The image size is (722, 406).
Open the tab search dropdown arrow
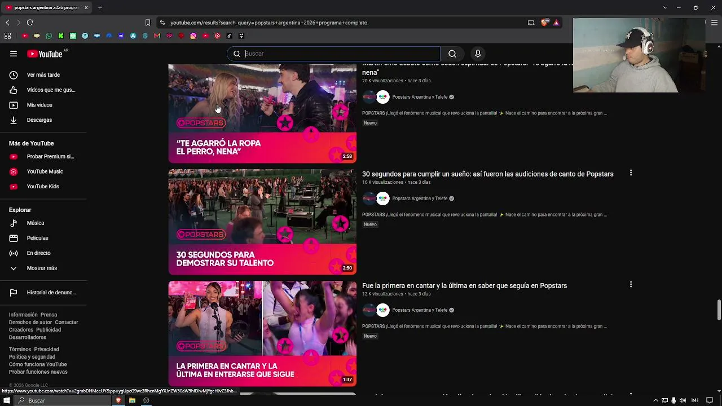665,7
